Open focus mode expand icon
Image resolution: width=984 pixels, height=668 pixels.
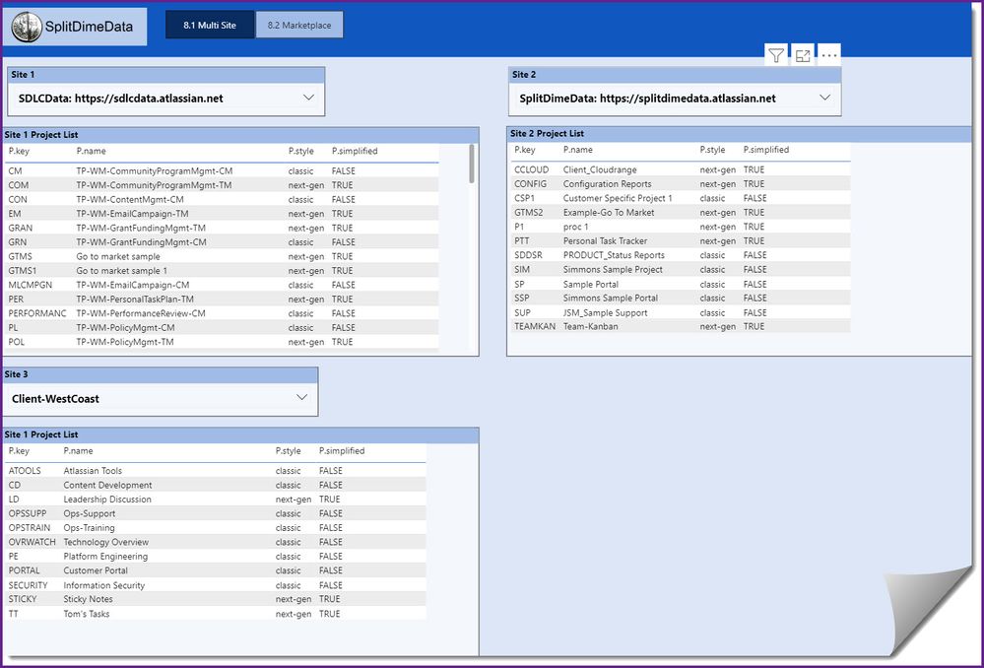(x=803, y=55)
